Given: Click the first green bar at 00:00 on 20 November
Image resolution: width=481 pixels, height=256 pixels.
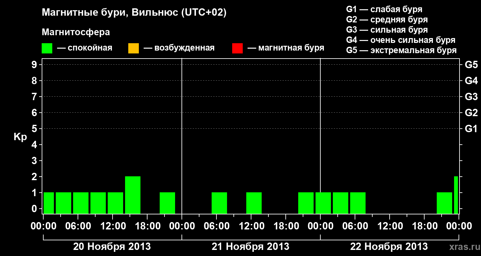Looking at the screenshot, I should click(49, 203).
